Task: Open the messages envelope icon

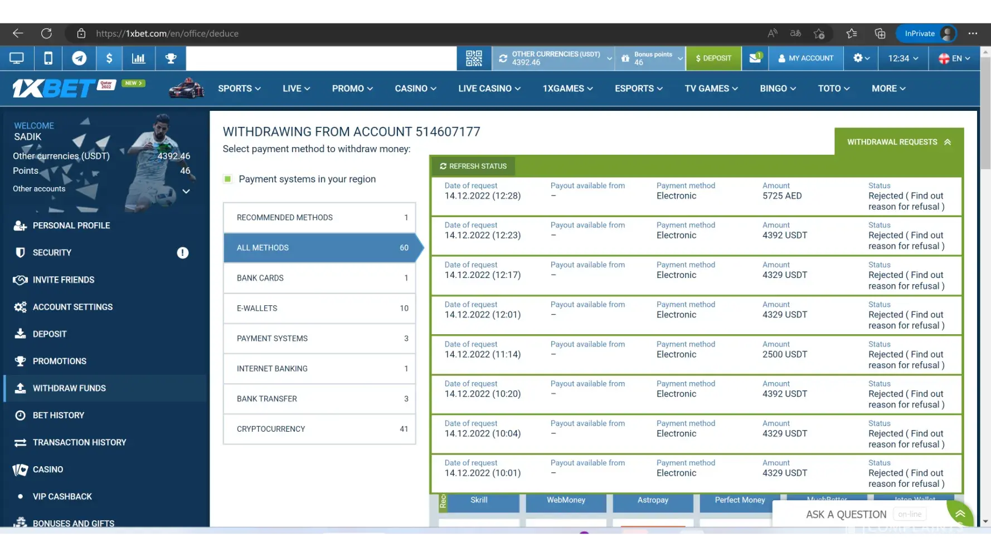Action: point(755,58)
